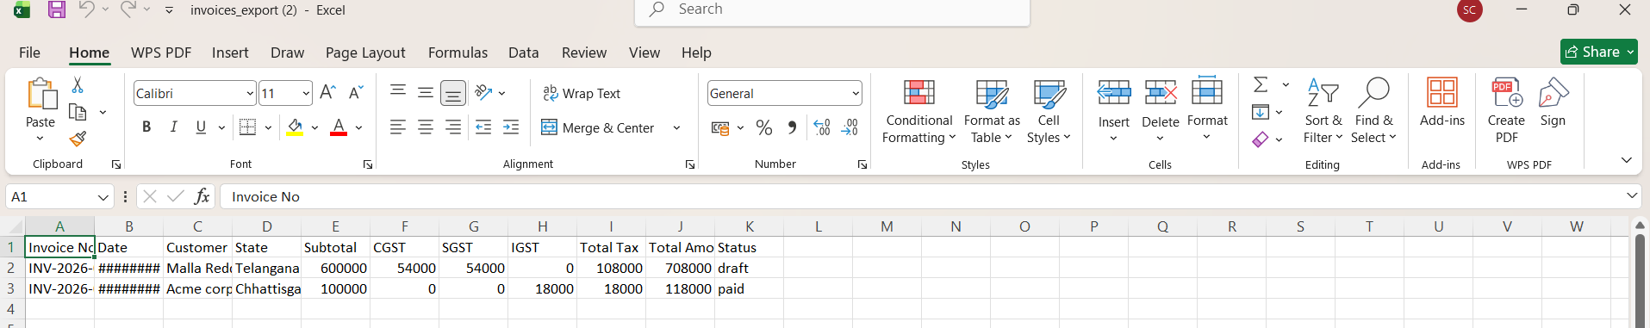Open the Calibri font name dropdown

tap(250, 93)
